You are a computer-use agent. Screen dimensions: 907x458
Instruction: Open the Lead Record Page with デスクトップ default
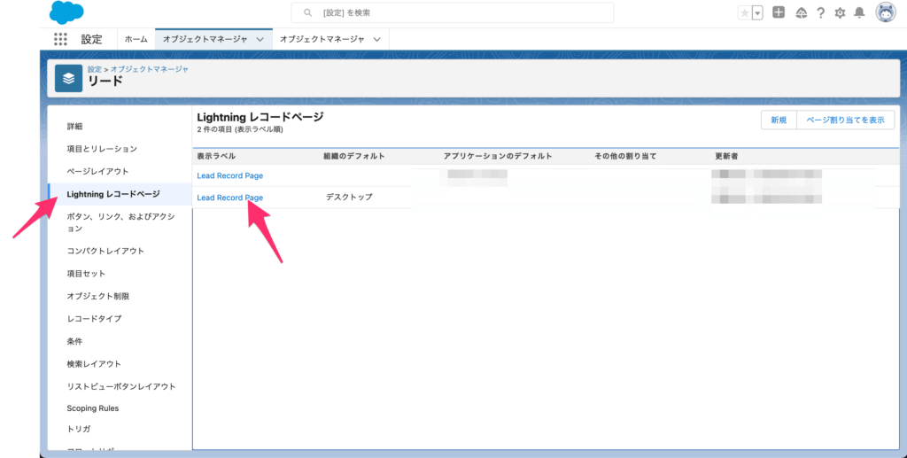(229, 198)
